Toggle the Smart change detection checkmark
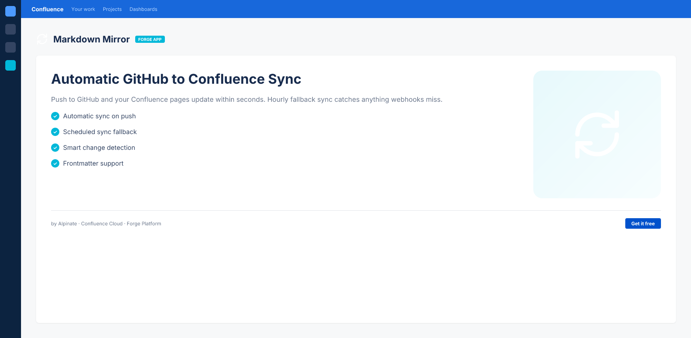691x338 pixels. (x=55, y=148)
